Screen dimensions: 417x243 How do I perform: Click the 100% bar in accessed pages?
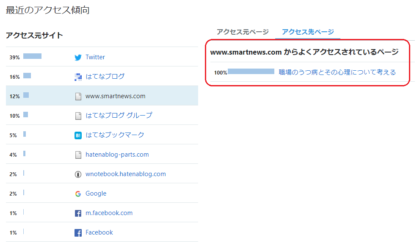pyautogui.click(x=251, y=71)
